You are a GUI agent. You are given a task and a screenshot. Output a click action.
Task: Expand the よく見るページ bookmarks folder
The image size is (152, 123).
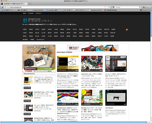pos(7,10)
